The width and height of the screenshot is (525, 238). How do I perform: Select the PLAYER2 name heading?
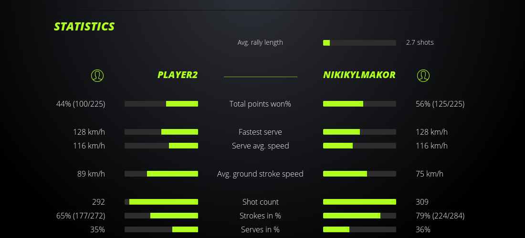(178, 75)
